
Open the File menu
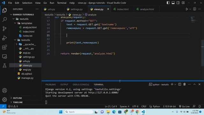tap(10, 3)
